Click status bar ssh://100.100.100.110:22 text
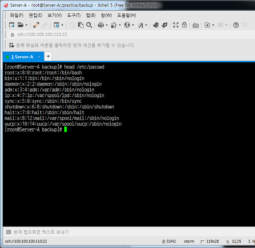This screenshot has width=255, height=248. click(x=26, y=241)
